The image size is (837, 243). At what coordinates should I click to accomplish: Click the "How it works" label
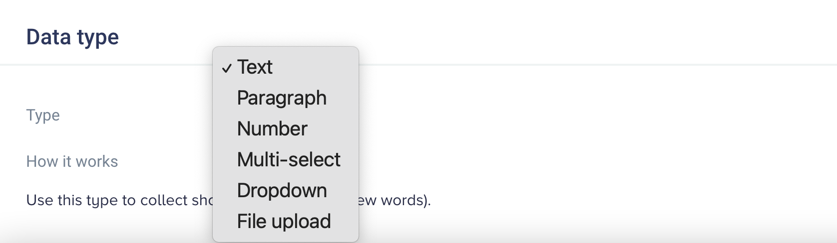(x=72, y=161)
